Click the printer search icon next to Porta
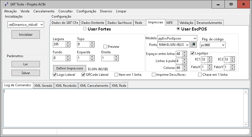The width and height of the screenshot is (252, 137). (x=193, y=45)
